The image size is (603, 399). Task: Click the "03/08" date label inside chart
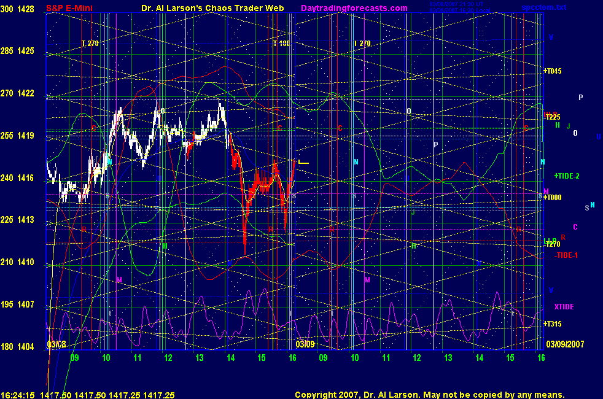[56, 344]
